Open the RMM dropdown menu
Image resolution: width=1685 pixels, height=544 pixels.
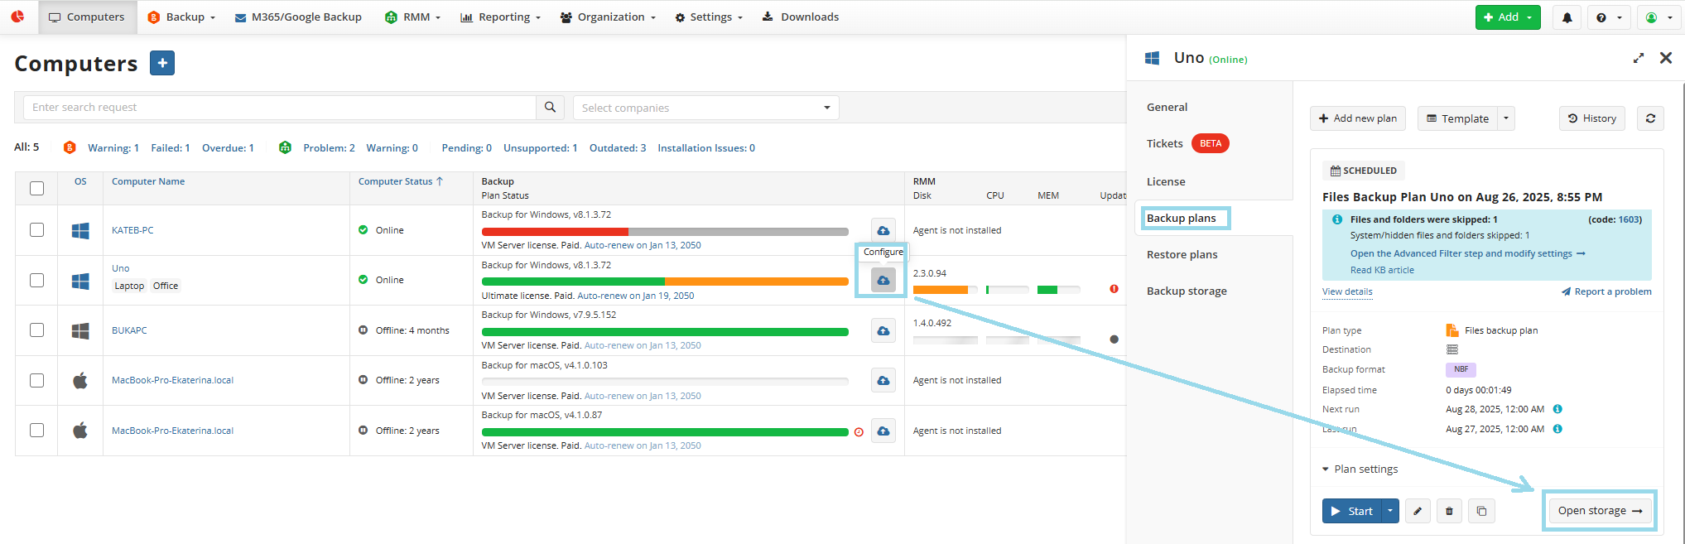pos(412,17)
